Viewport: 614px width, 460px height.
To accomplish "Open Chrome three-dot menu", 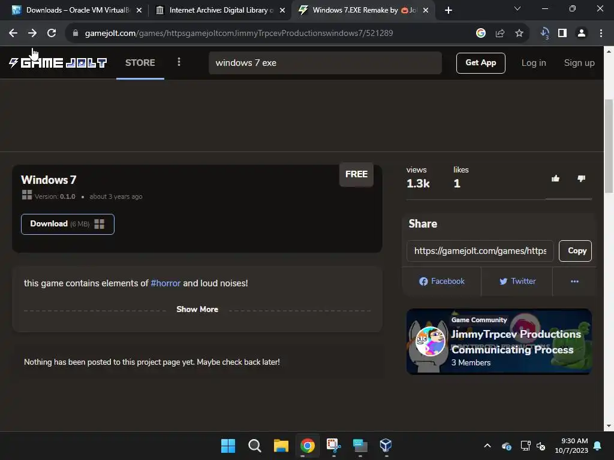I will coord(601,34).
